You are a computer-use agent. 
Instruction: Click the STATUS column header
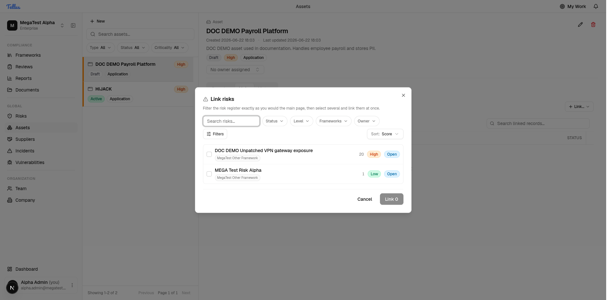point(574,138)
